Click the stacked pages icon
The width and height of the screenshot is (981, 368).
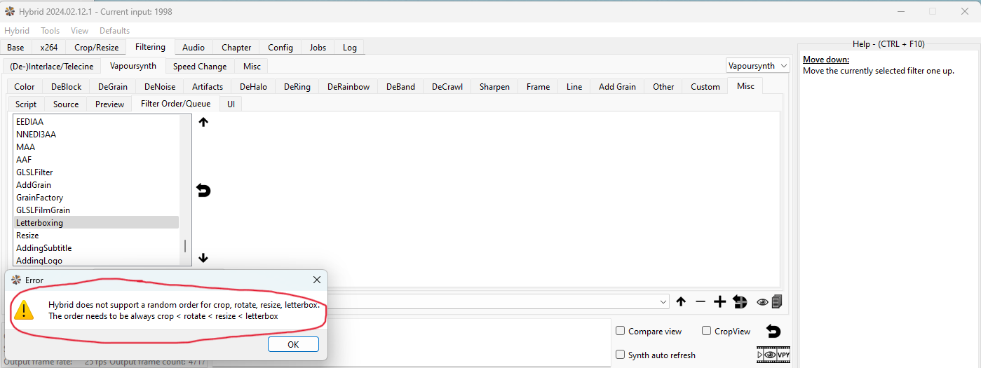pyautogui.click(x=777, y=302)
